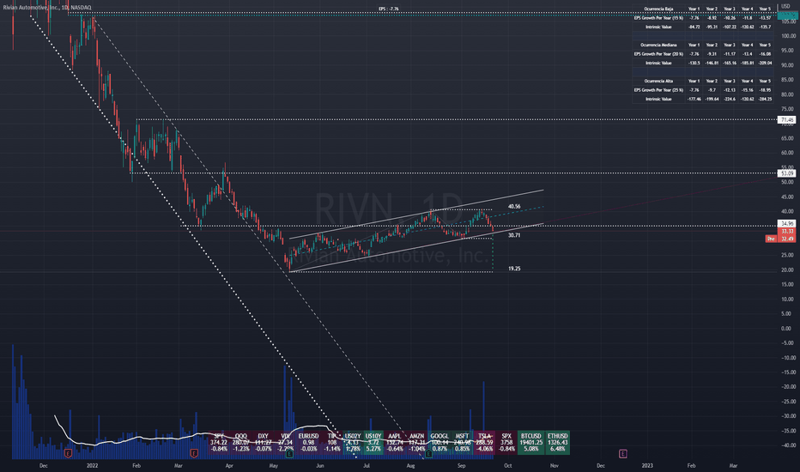
Task: Click the pink upcoming earnings marker near December 2022
Action: coord(622,453)
